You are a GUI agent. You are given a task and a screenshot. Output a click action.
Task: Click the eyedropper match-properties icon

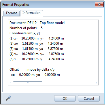(8, 98)
